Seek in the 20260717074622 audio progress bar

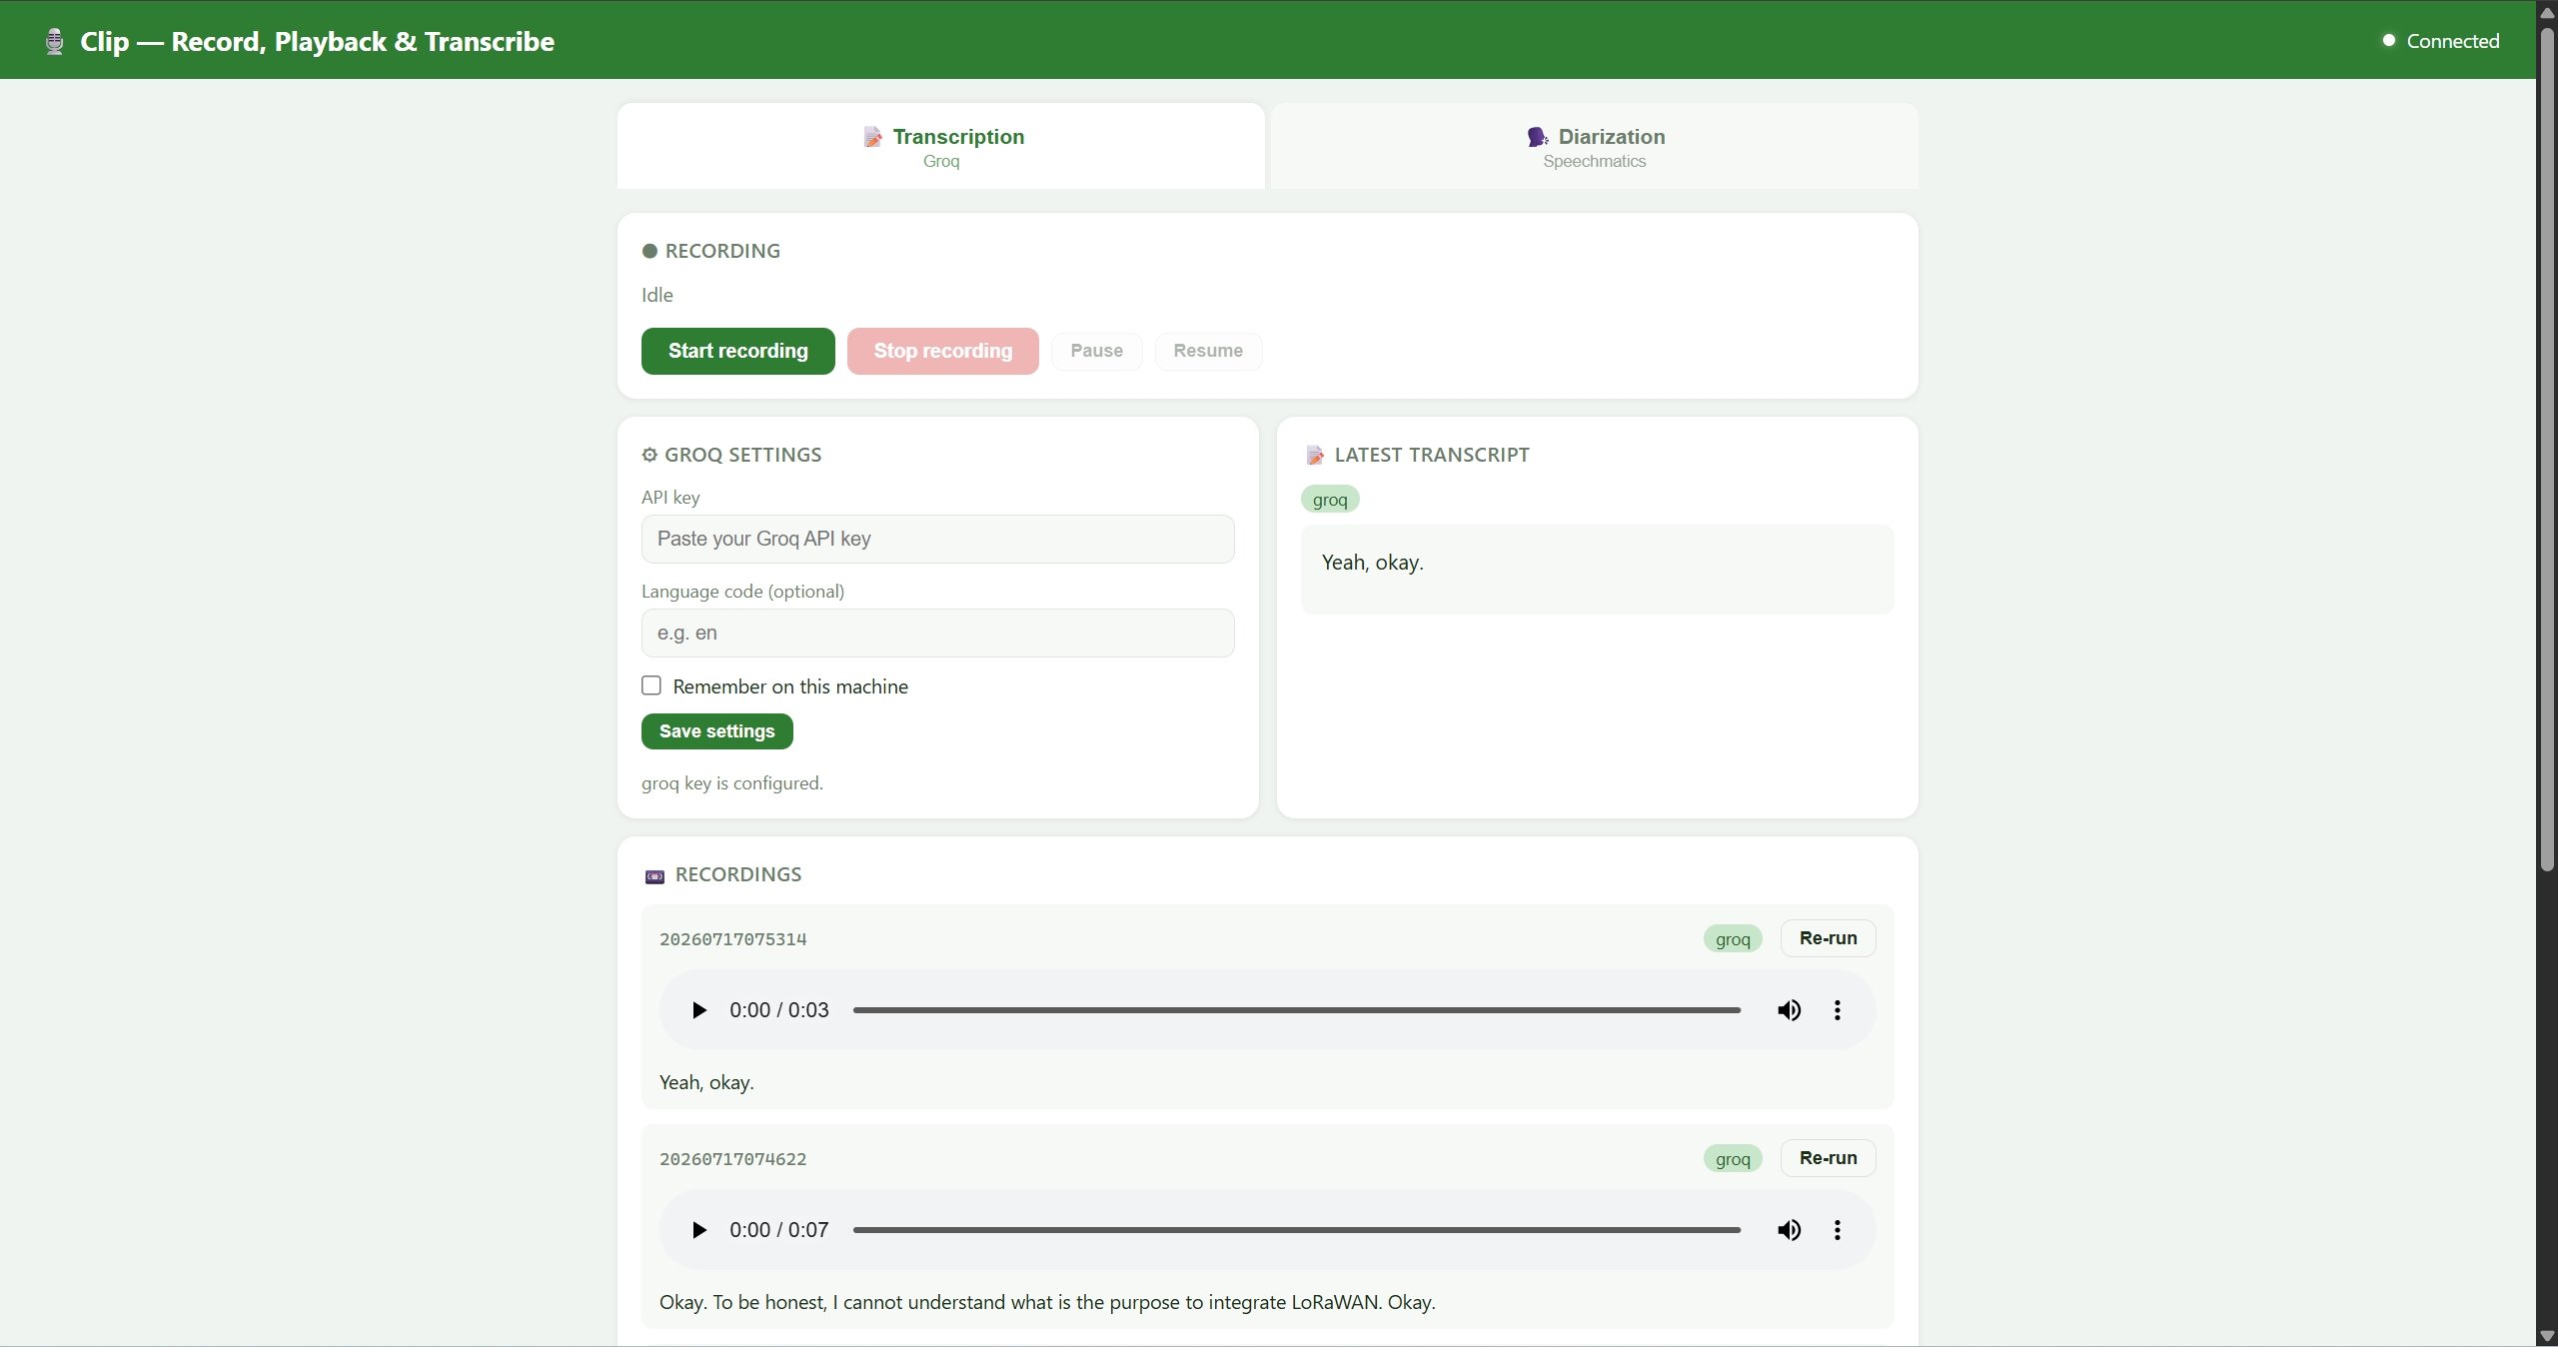pos(1297,1230)
